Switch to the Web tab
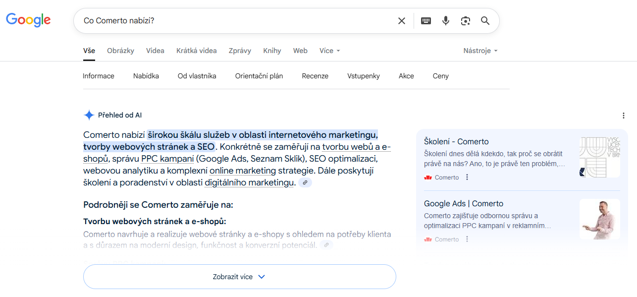 [300, 51]
